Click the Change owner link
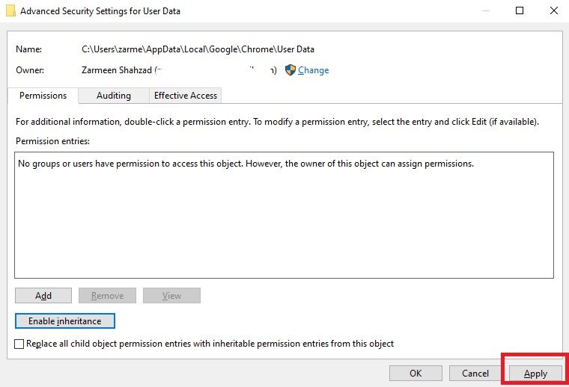 pos(313,70)
